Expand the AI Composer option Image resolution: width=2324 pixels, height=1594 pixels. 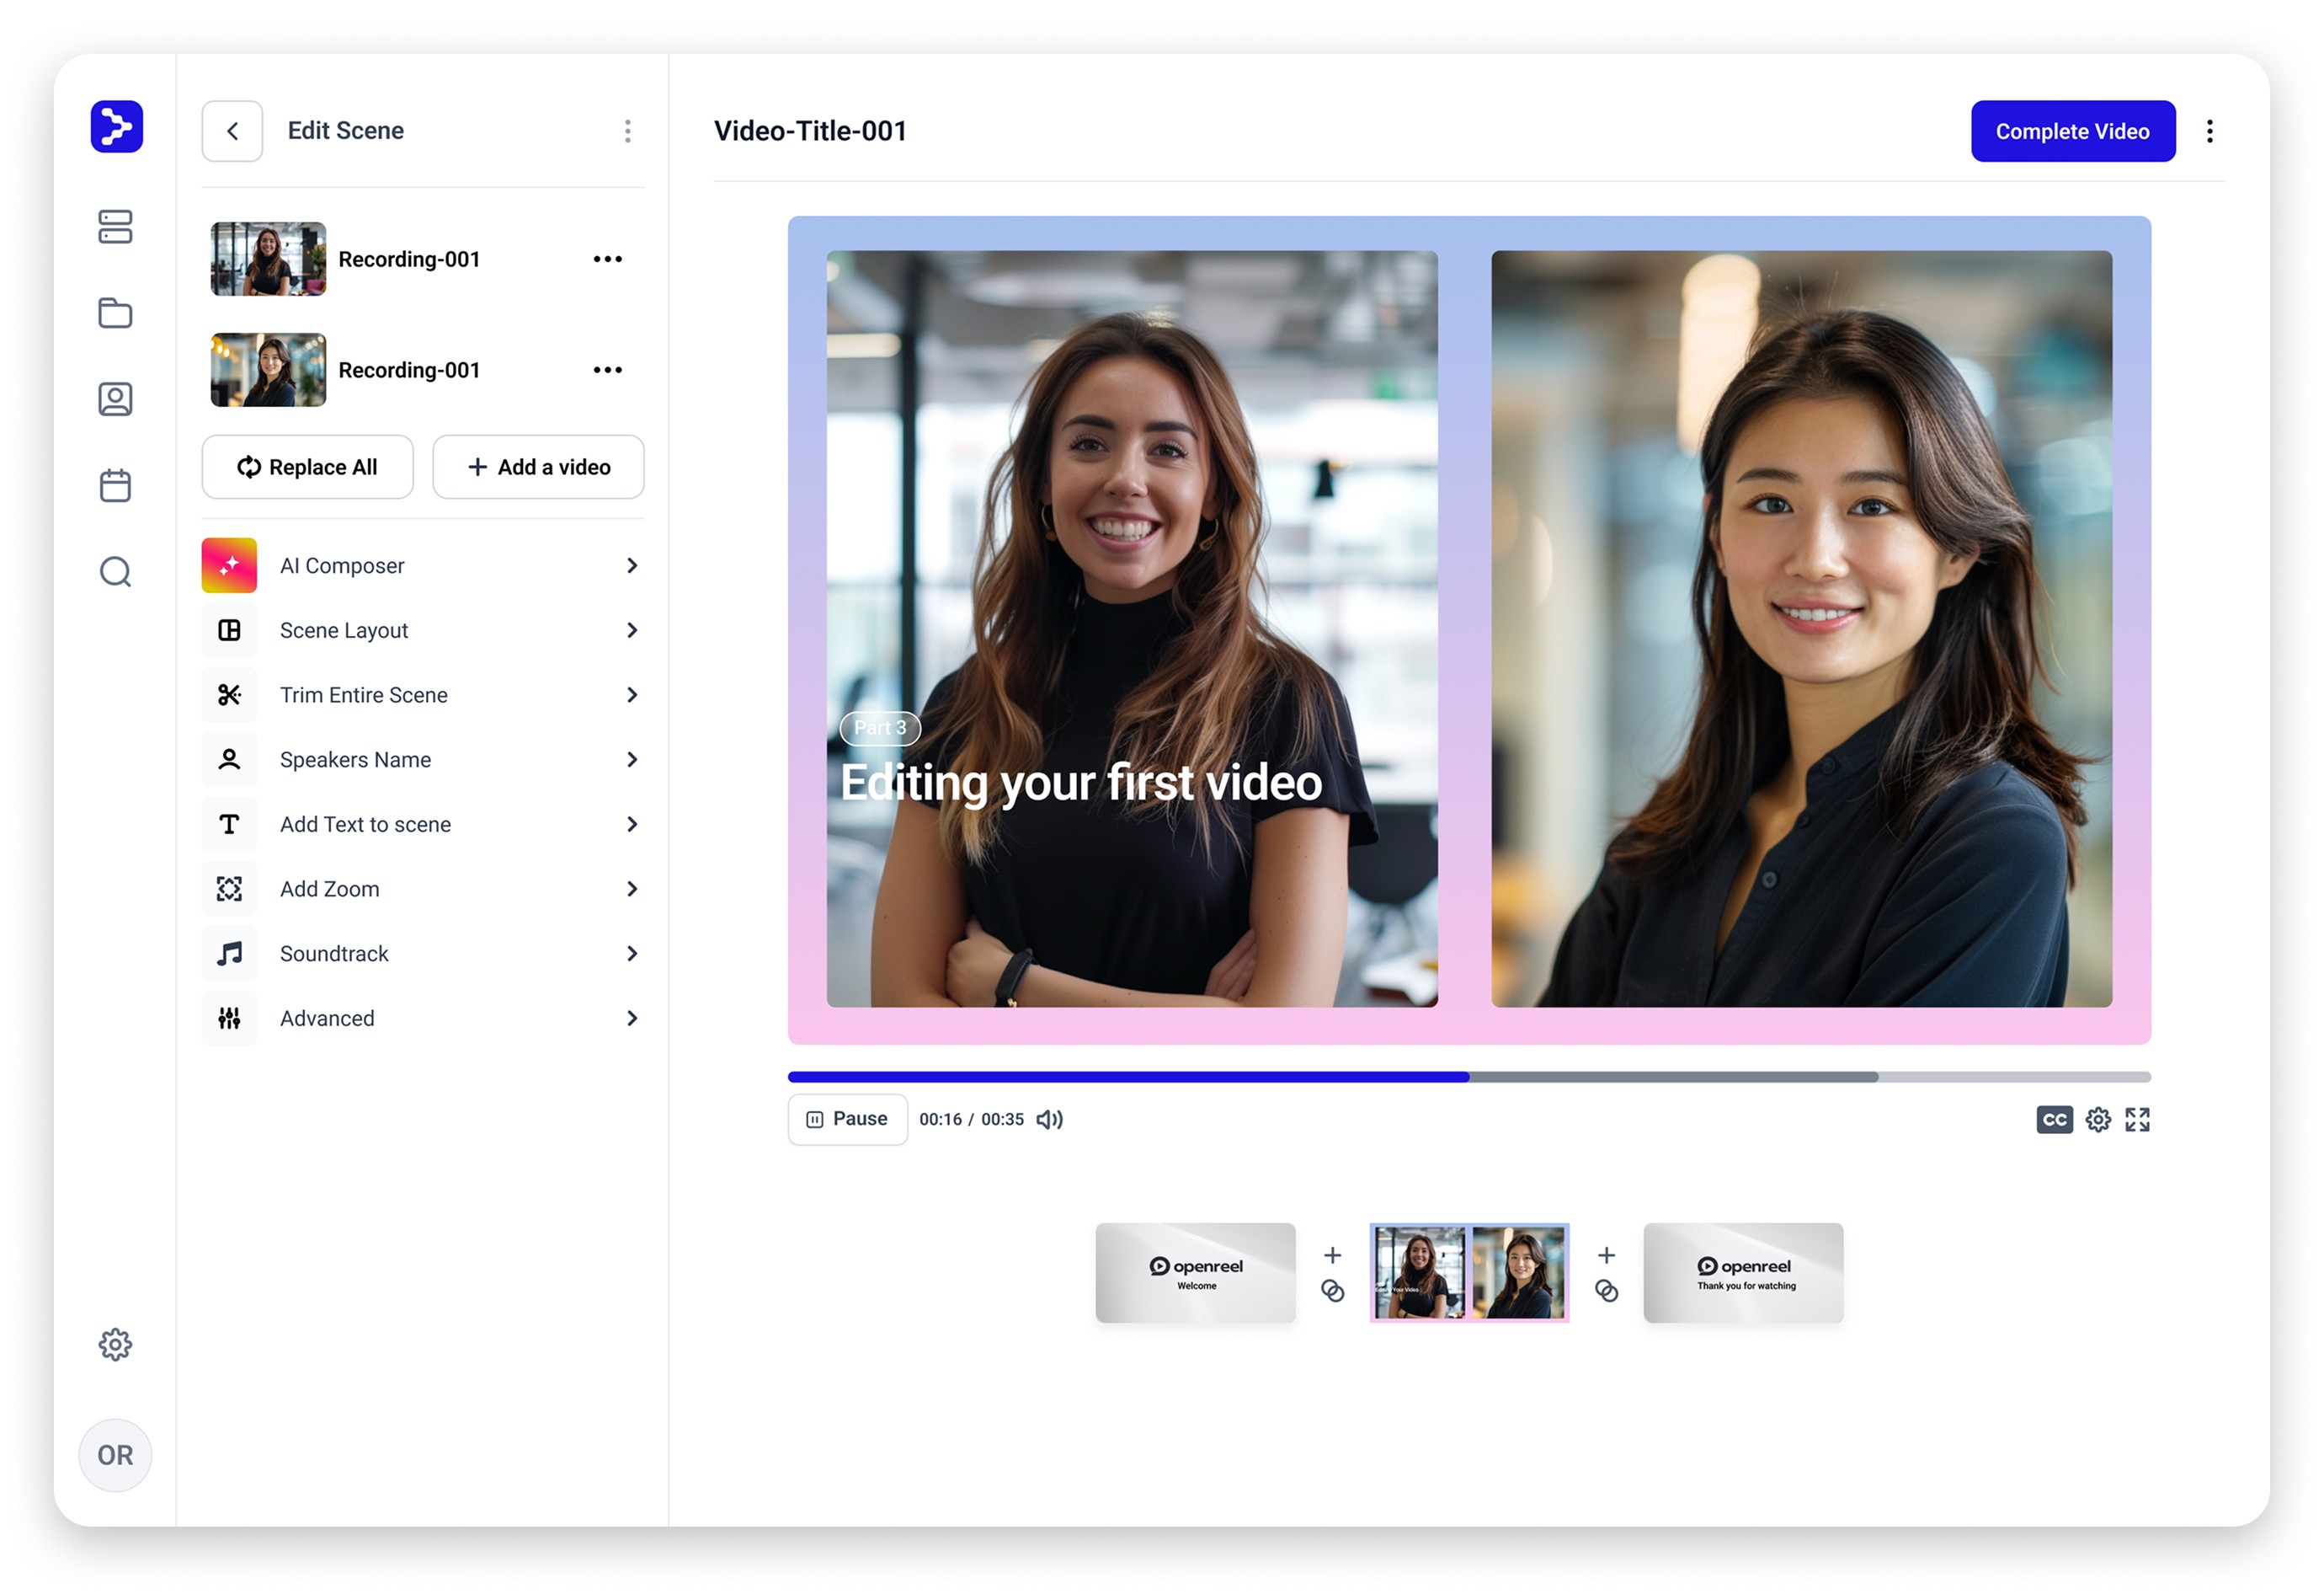tap(422, 565)
